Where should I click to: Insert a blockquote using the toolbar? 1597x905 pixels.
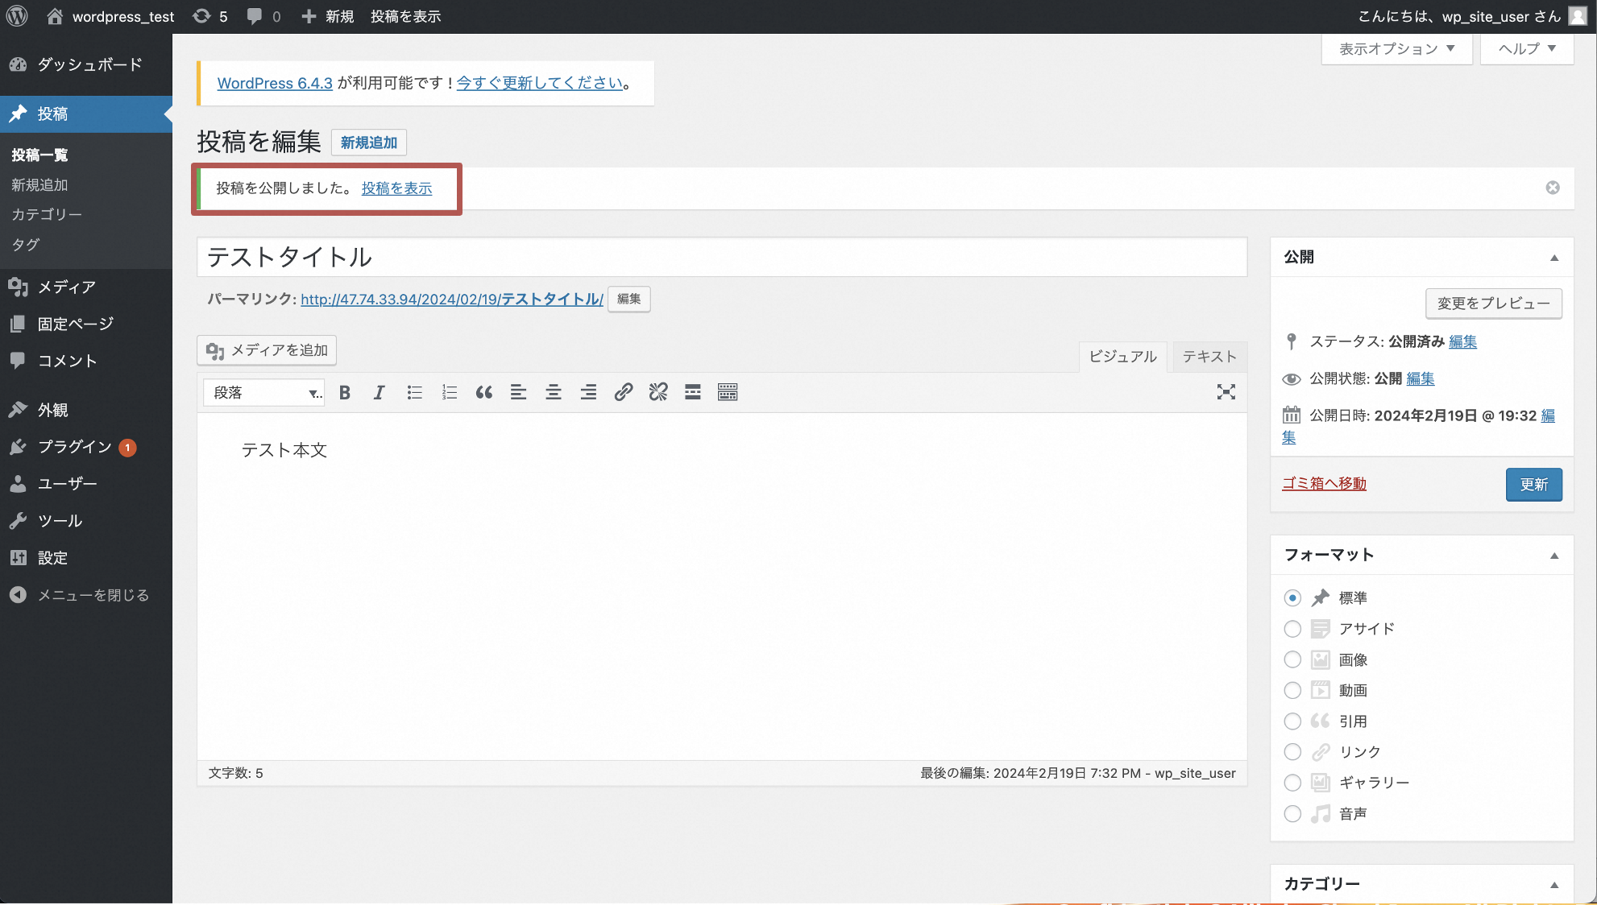[483, 392]
